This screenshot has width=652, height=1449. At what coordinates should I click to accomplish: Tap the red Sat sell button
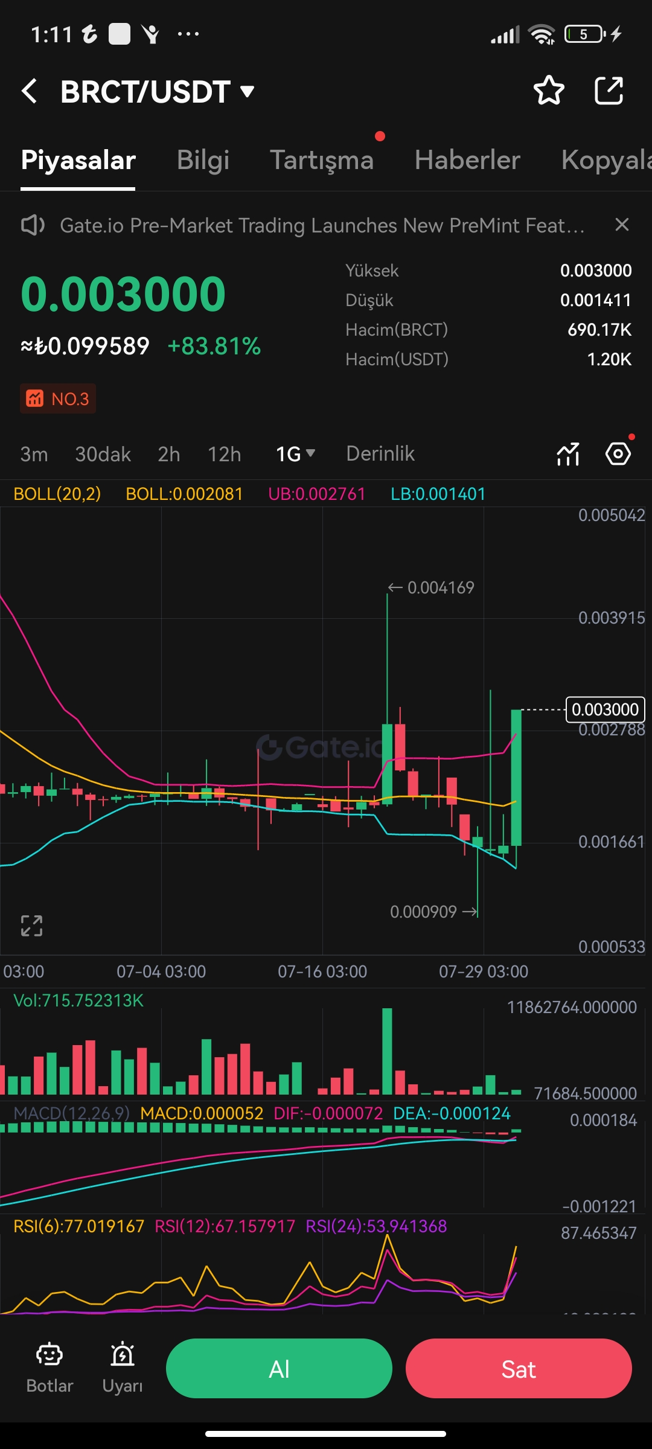pyautogui.click(x=519, y=1368)
